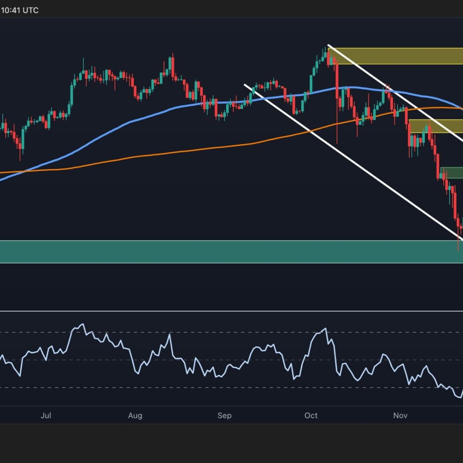The width and height of the screenshot is (463, 463).
Task: Click the Nov label on time axis
Action: point(400,416)
